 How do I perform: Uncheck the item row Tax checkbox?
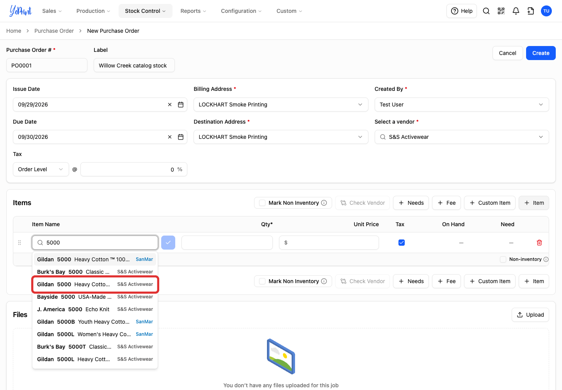pos(402,243)
